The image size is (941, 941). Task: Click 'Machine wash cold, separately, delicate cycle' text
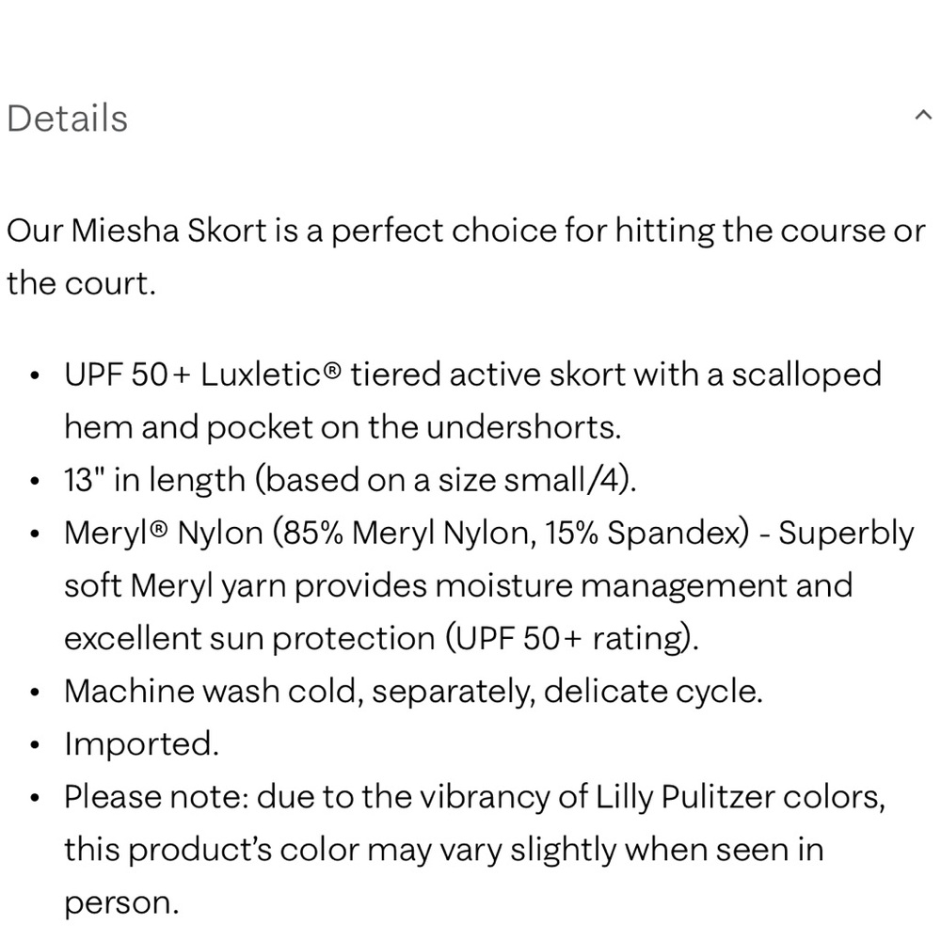pyautogui.click(x=412, y=692)
